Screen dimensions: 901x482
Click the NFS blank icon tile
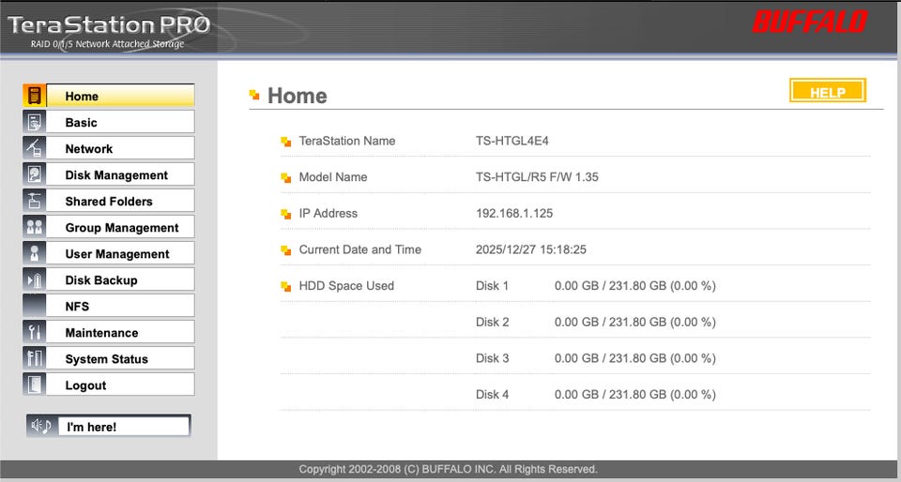coord(34,306)
